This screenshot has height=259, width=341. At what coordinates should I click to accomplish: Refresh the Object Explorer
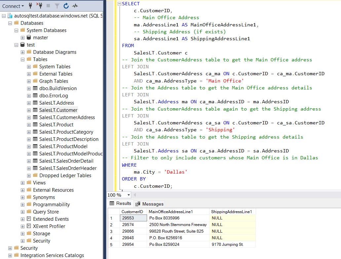[66, 6]
